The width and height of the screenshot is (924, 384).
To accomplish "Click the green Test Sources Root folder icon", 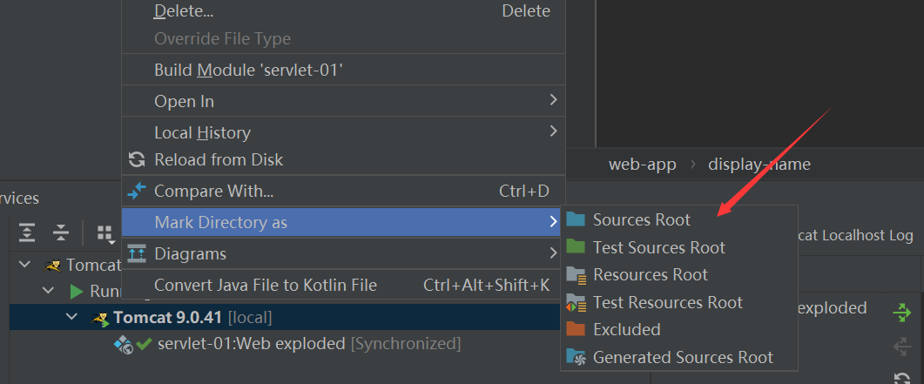I will (x=575, y=247).
